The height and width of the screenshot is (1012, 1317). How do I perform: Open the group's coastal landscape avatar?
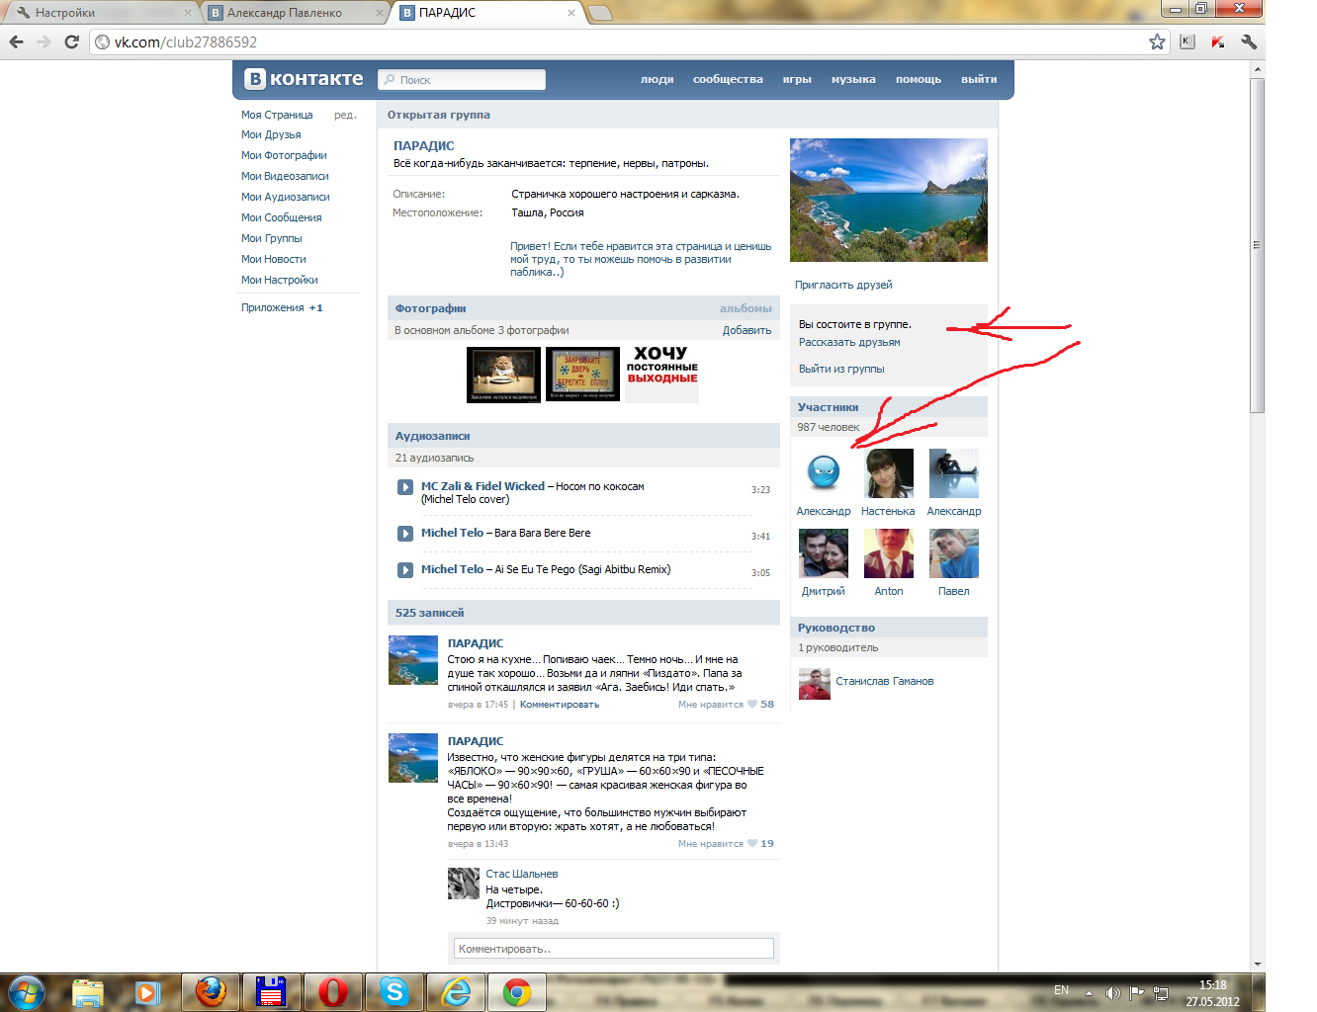[889, 200]
